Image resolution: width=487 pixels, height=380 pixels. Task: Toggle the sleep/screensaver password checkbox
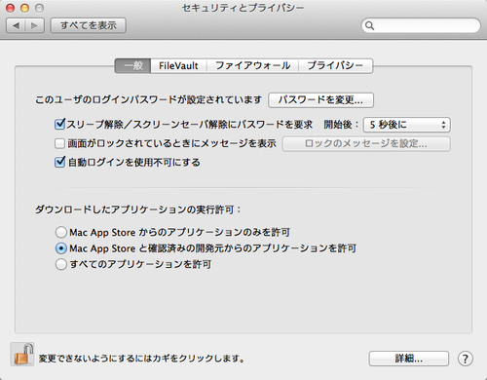click(x=60, y=124)
